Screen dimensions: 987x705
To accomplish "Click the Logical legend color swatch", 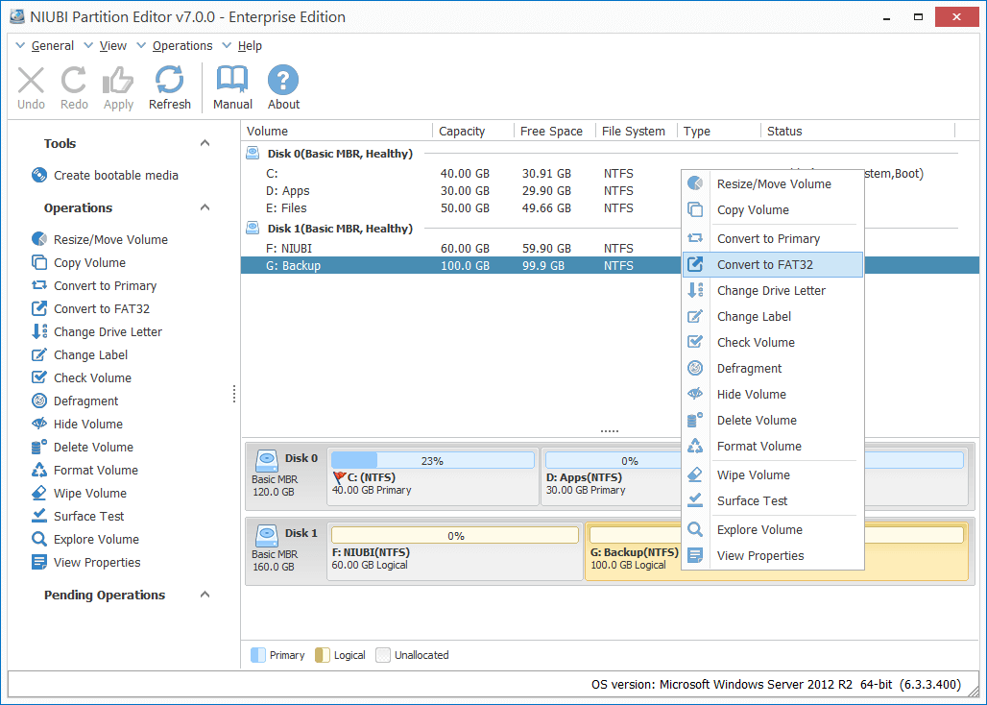I will (323, 655).
